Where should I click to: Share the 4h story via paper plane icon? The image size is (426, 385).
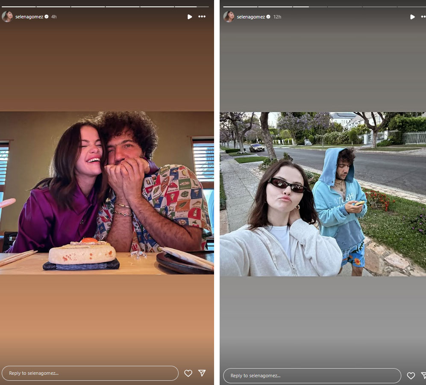point(202,373)
